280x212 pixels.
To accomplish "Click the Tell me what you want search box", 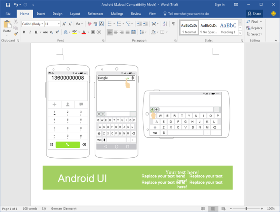I will [188, 14].
